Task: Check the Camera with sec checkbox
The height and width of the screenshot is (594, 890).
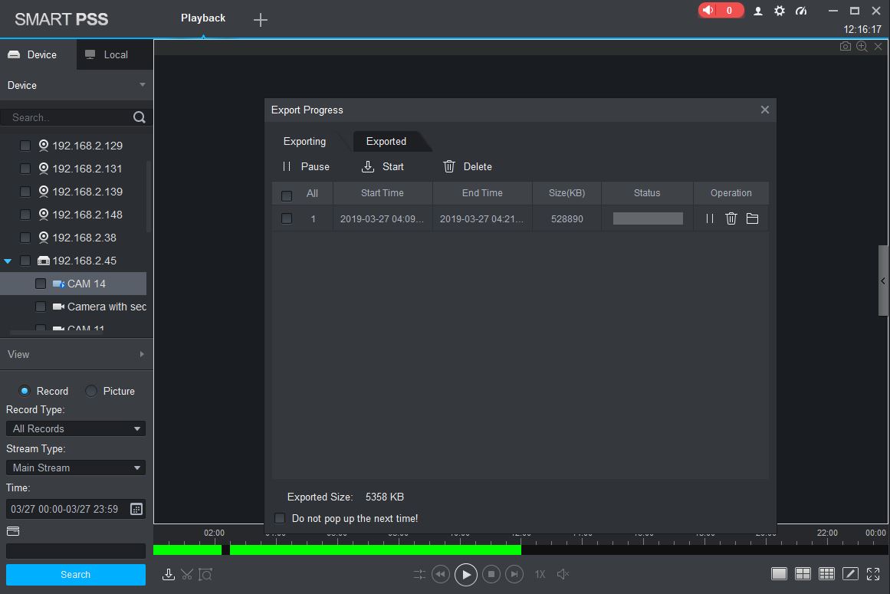Action: tap(41, 307)
